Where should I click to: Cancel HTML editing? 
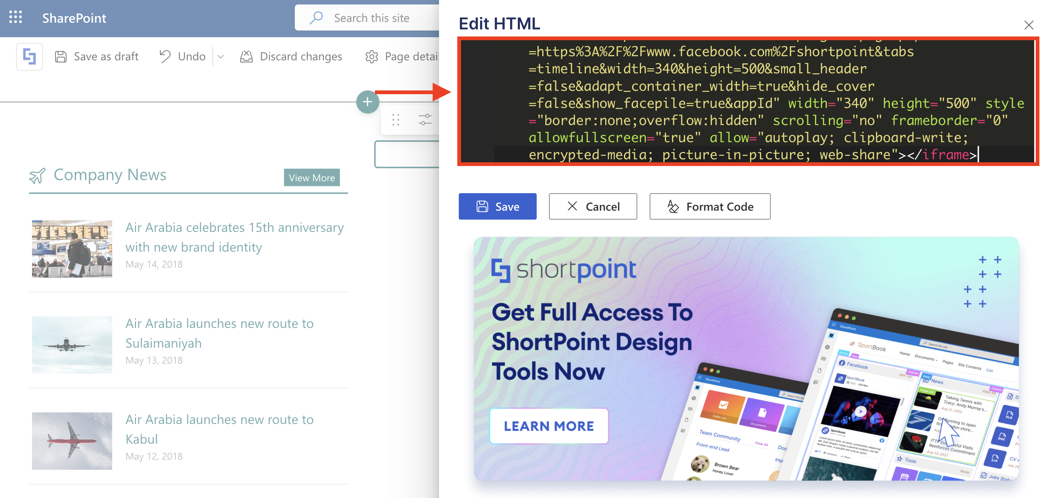point(593,206)
